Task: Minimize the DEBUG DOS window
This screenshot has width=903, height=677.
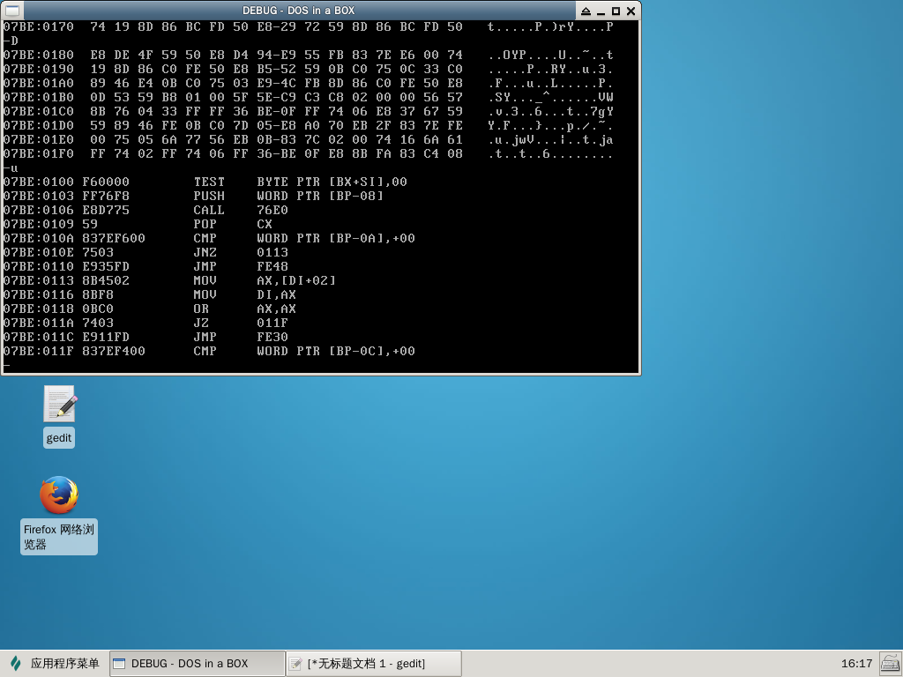Action: [601, 11]
